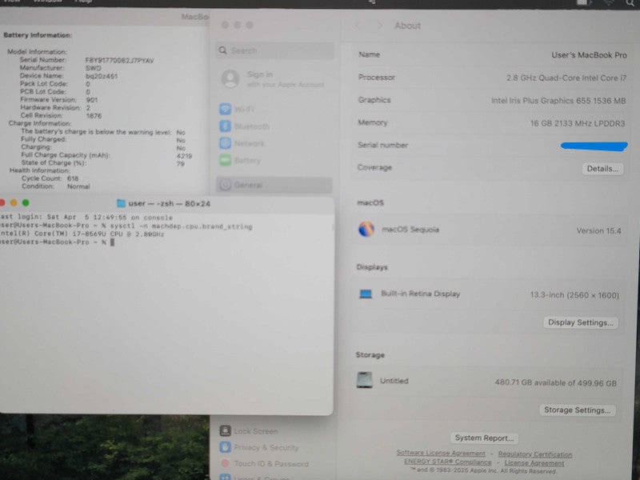Open Storage Settings
Viewport: 640px width, 480px height.
pos(578,410)
